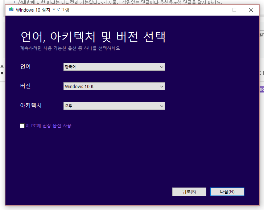Close the Windows 10 설치 프로그램 window
The height and width of the screenshot is (210, 264).
(251, 10)
